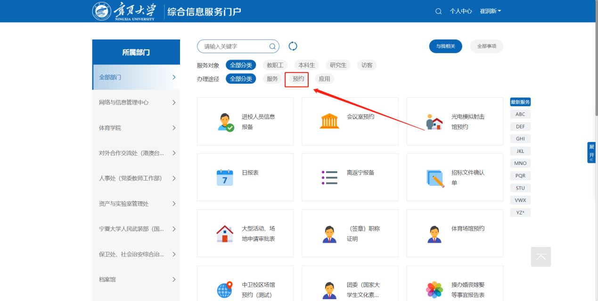Screen dimensions: 598x301
Task: Click the back-to-top arrow icon
Action: (541, 257)
